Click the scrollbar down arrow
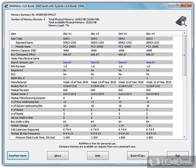Screen dimensions: 196x168 [184, 137]
